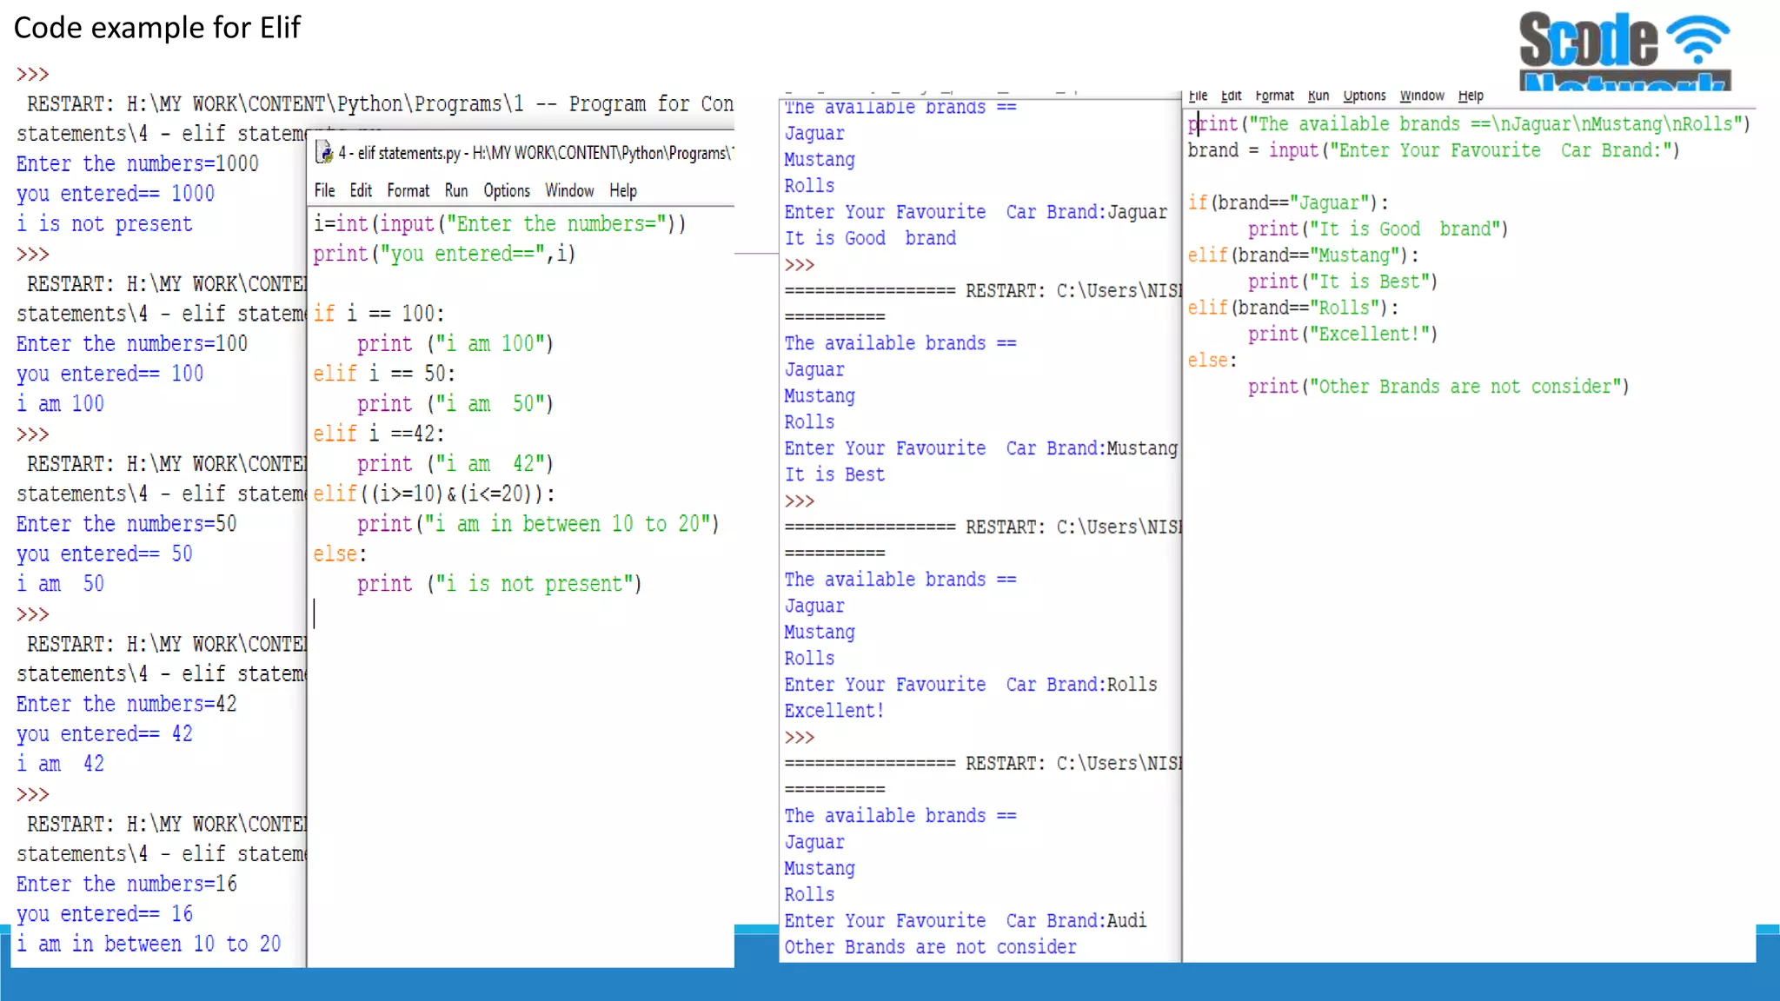Open Run menu in the car brand editor

[x=1318, y=96]
